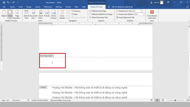Screen dimensions: 190x107
Task: Click Page 1 of 2 in status bar
Action: click(x=6, y=100)
